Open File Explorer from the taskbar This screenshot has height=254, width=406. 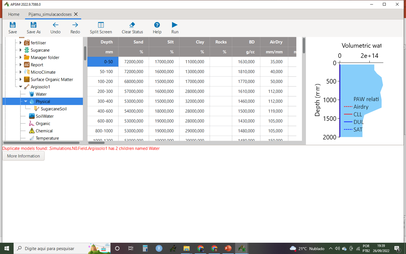coord(186,248)
